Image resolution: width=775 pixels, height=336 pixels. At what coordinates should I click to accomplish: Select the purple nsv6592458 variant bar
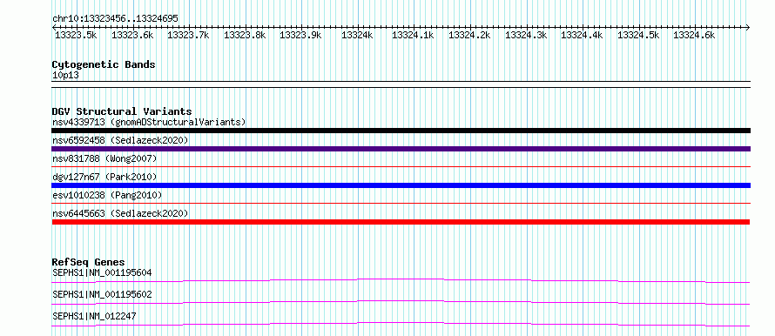[401, 149]
